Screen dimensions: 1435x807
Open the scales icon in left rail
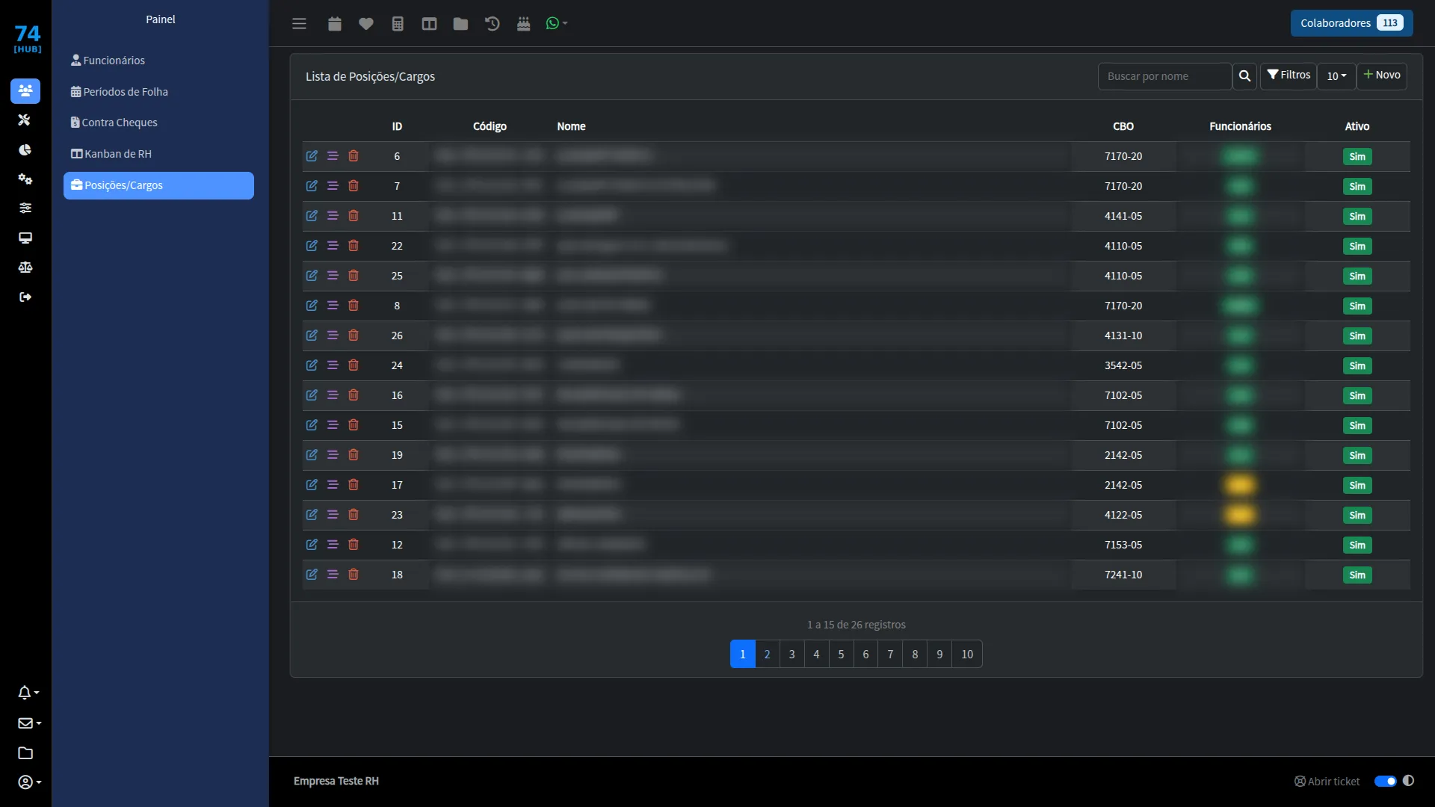pos(25,268)
